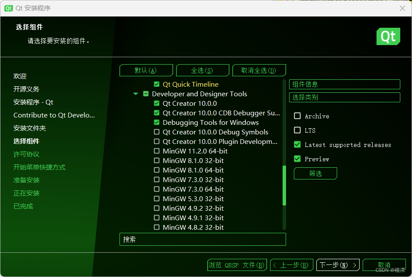Check the MinGW 4.9.1 32-bit checkbox
The height and width of the screenshot is (277, 412).
pyautogui.click(x=157, y=218)
